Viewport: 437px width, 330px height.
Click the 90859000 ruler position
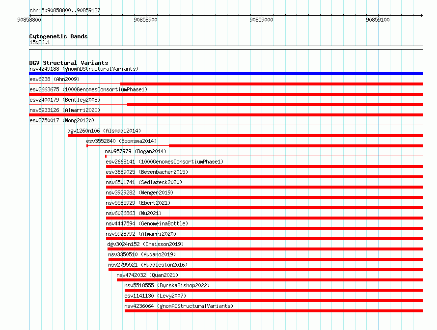tap(261, 20)
